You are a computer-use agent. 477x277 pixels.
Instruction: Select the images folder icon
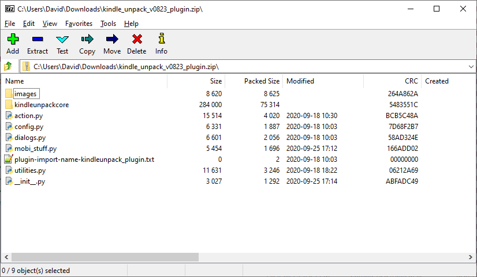[x=9, y=93]
